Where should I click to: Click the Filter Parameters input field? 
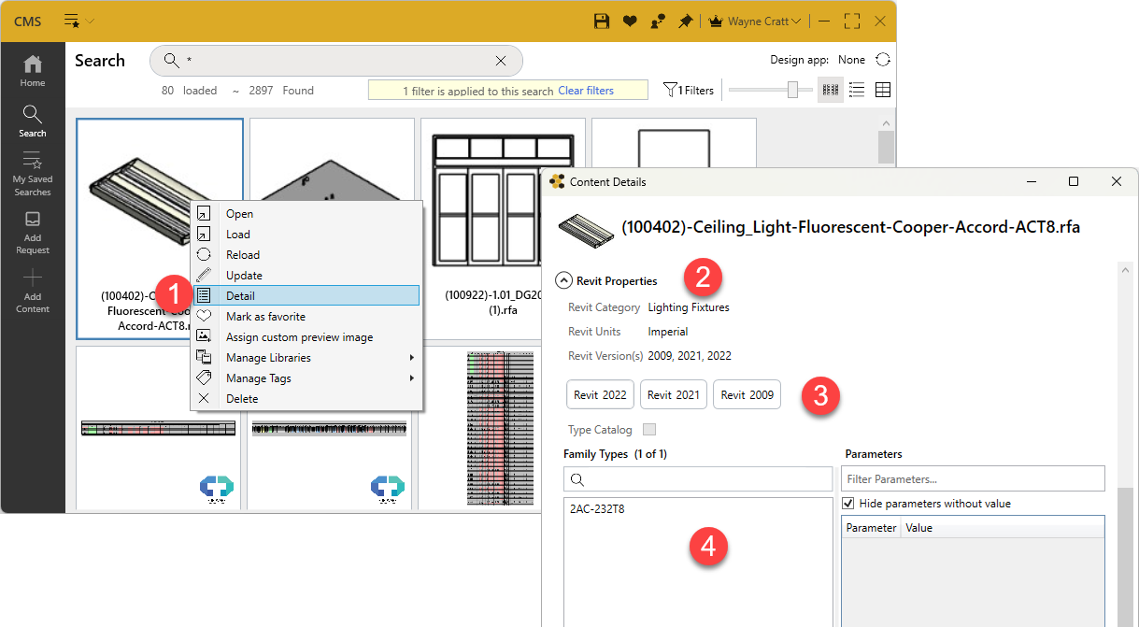point(973,479)
